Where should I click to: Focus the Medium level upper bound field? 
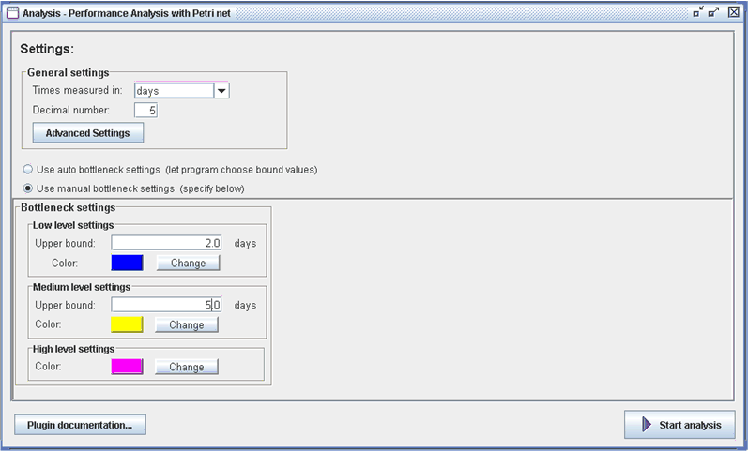[x=166, y=305]
